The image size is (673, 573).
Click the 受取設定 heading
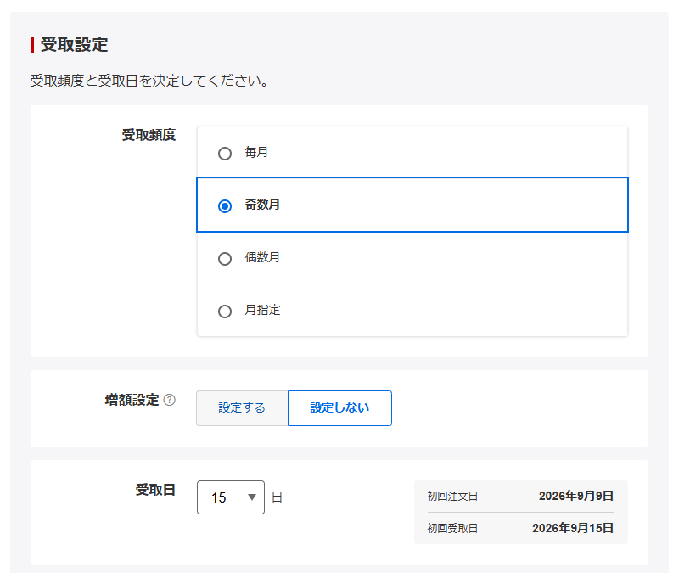click(74, 45)
